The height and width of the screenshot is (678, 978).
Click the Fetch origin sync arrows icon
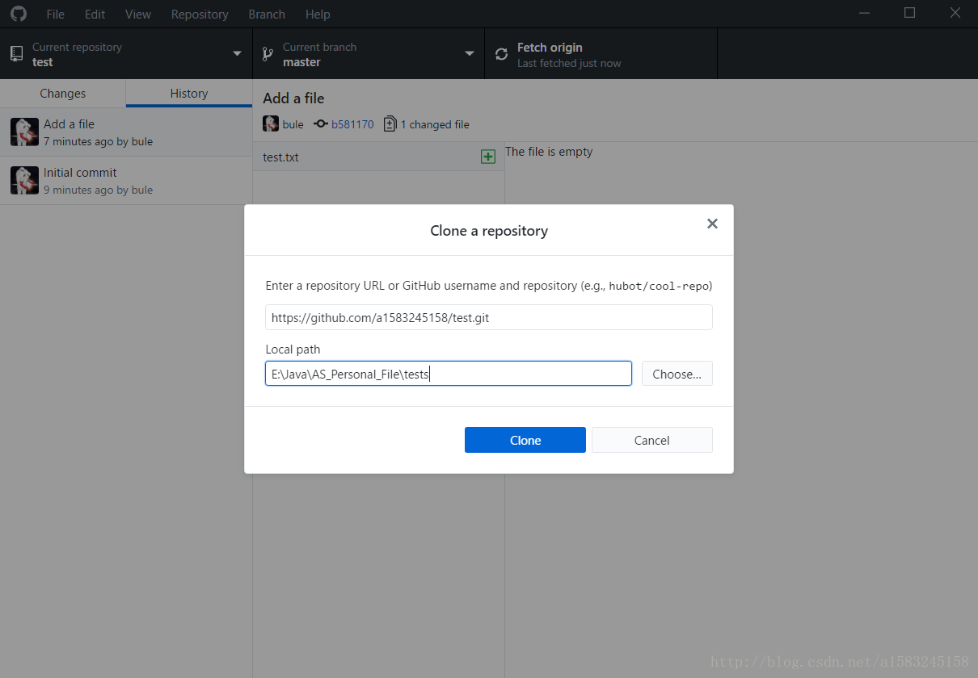501,54
